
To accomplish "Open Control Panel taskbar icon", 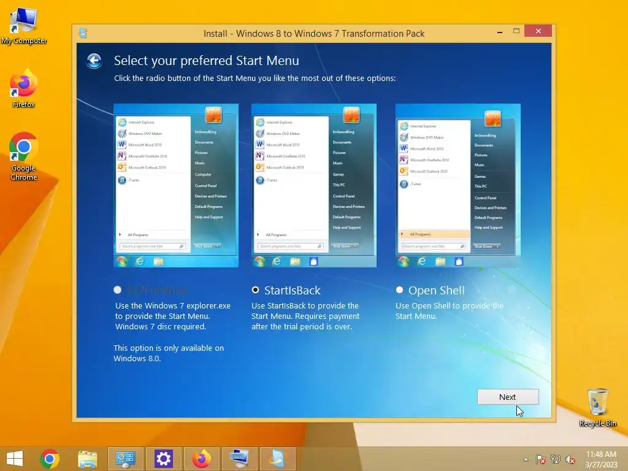I will pos(125,459).
